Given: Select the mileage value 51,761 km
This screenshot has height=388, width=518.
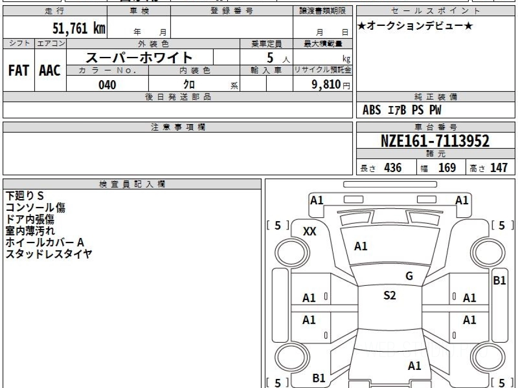Looking at the screenshot, I should click(79, 28).
